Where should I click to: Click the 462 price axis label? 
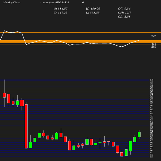tap(152, 126)
